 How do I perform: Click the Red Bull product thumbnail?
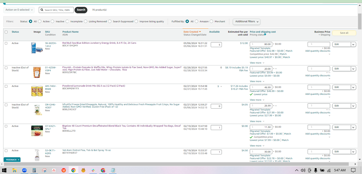(37, 48)
